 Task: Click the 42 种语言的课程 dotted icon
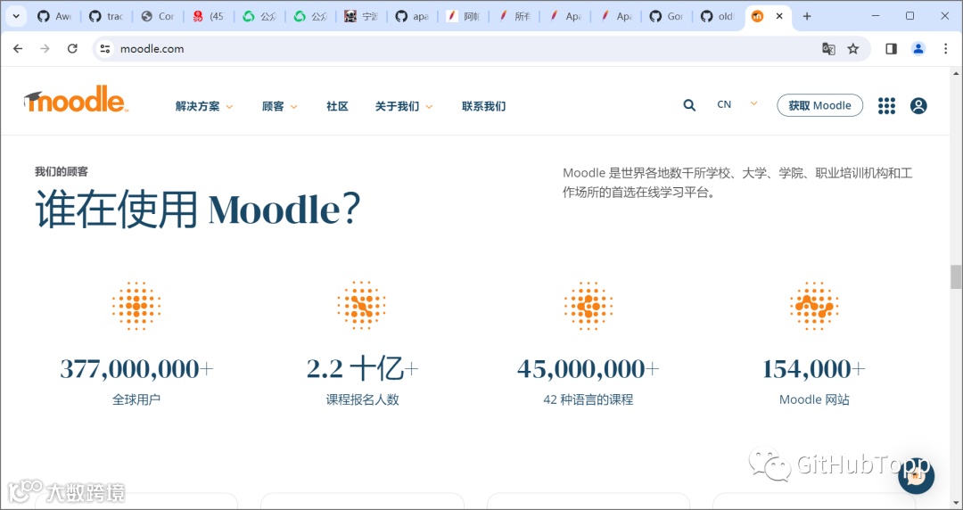tap(588, 306)
